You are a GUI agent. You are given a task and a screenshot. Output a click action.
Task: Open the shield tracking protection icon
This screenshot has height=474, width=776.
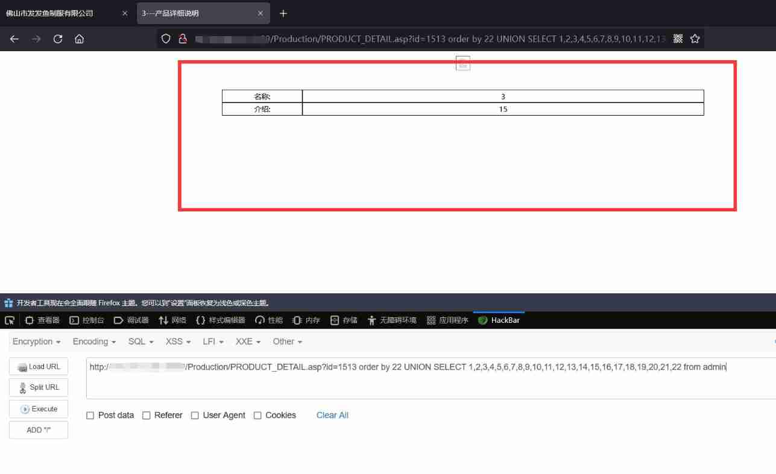click(166, 39)
